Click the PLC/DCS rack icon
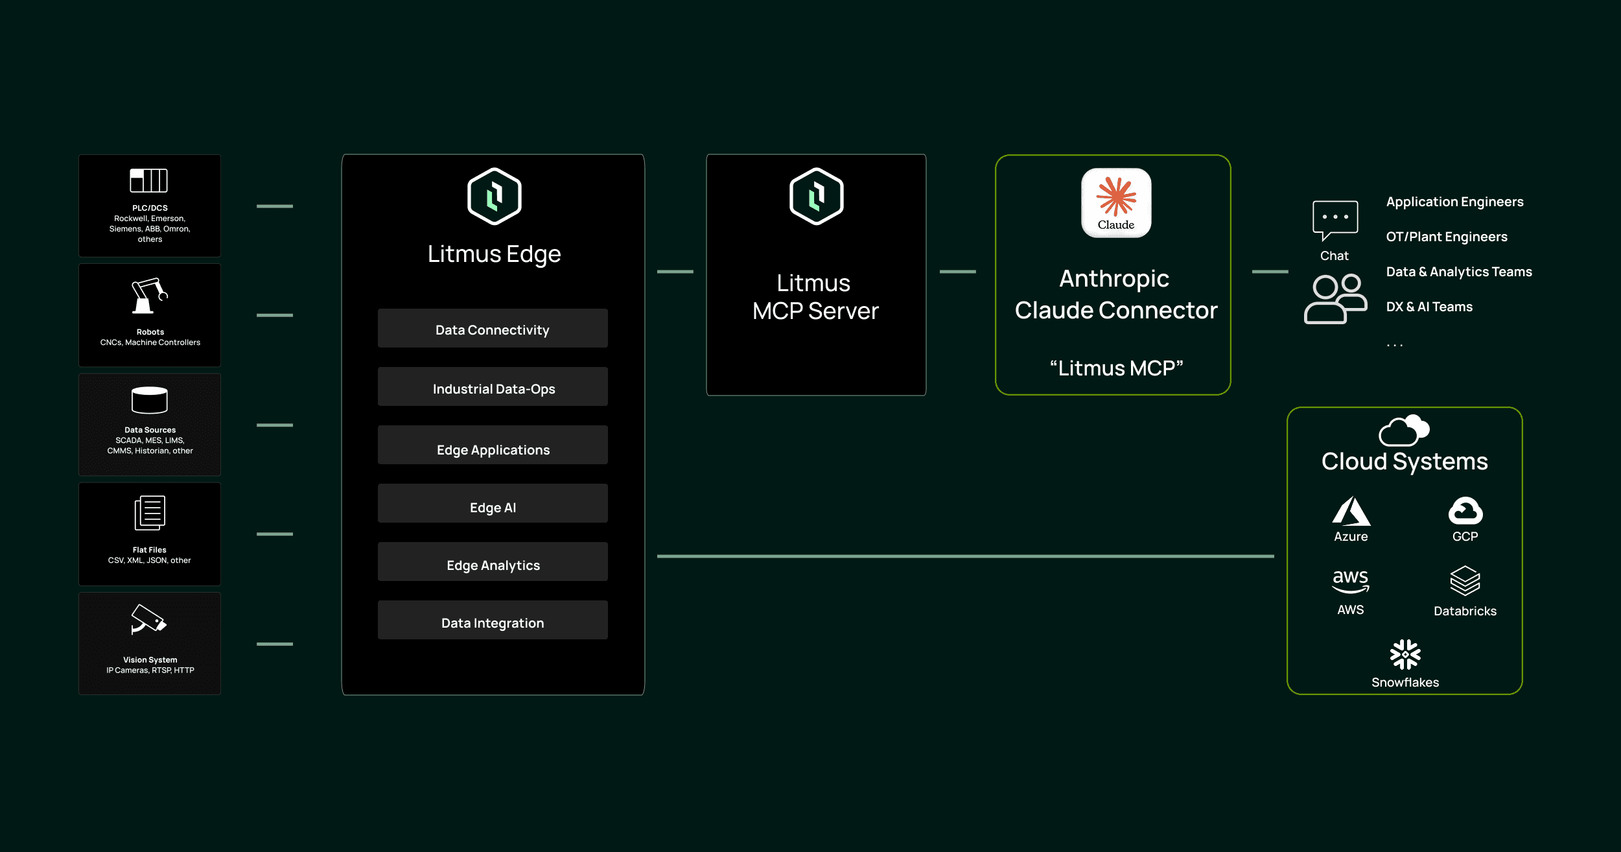This screenshot has height=852, width=1621. coord(149,180)
